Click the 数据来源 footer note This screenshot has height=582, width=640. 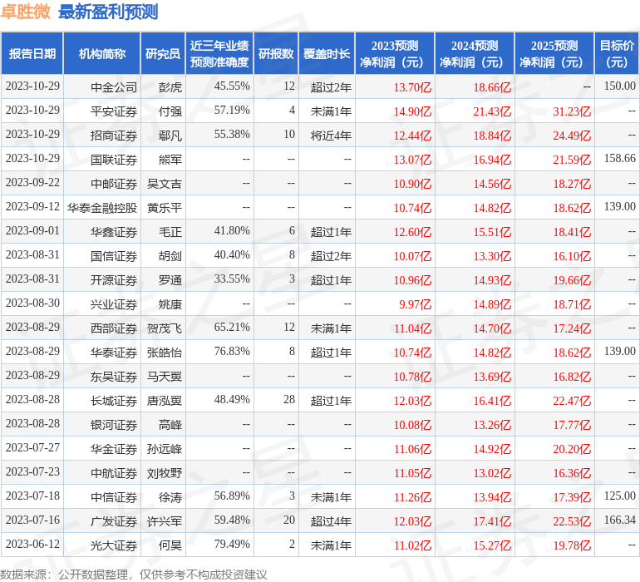tap(134, 575)
